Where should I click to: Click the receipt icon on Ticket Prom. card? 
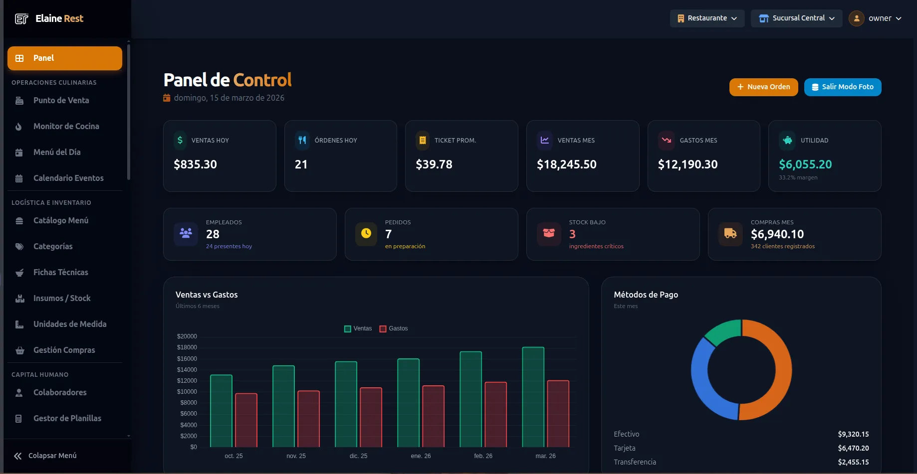pyautogui.click(x=423, y=140)
